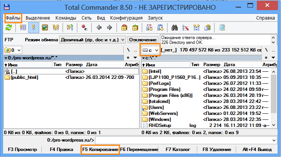Screen dimensions: 281x157
Task: Go forward with the right arrow icon
Action: 109,28
